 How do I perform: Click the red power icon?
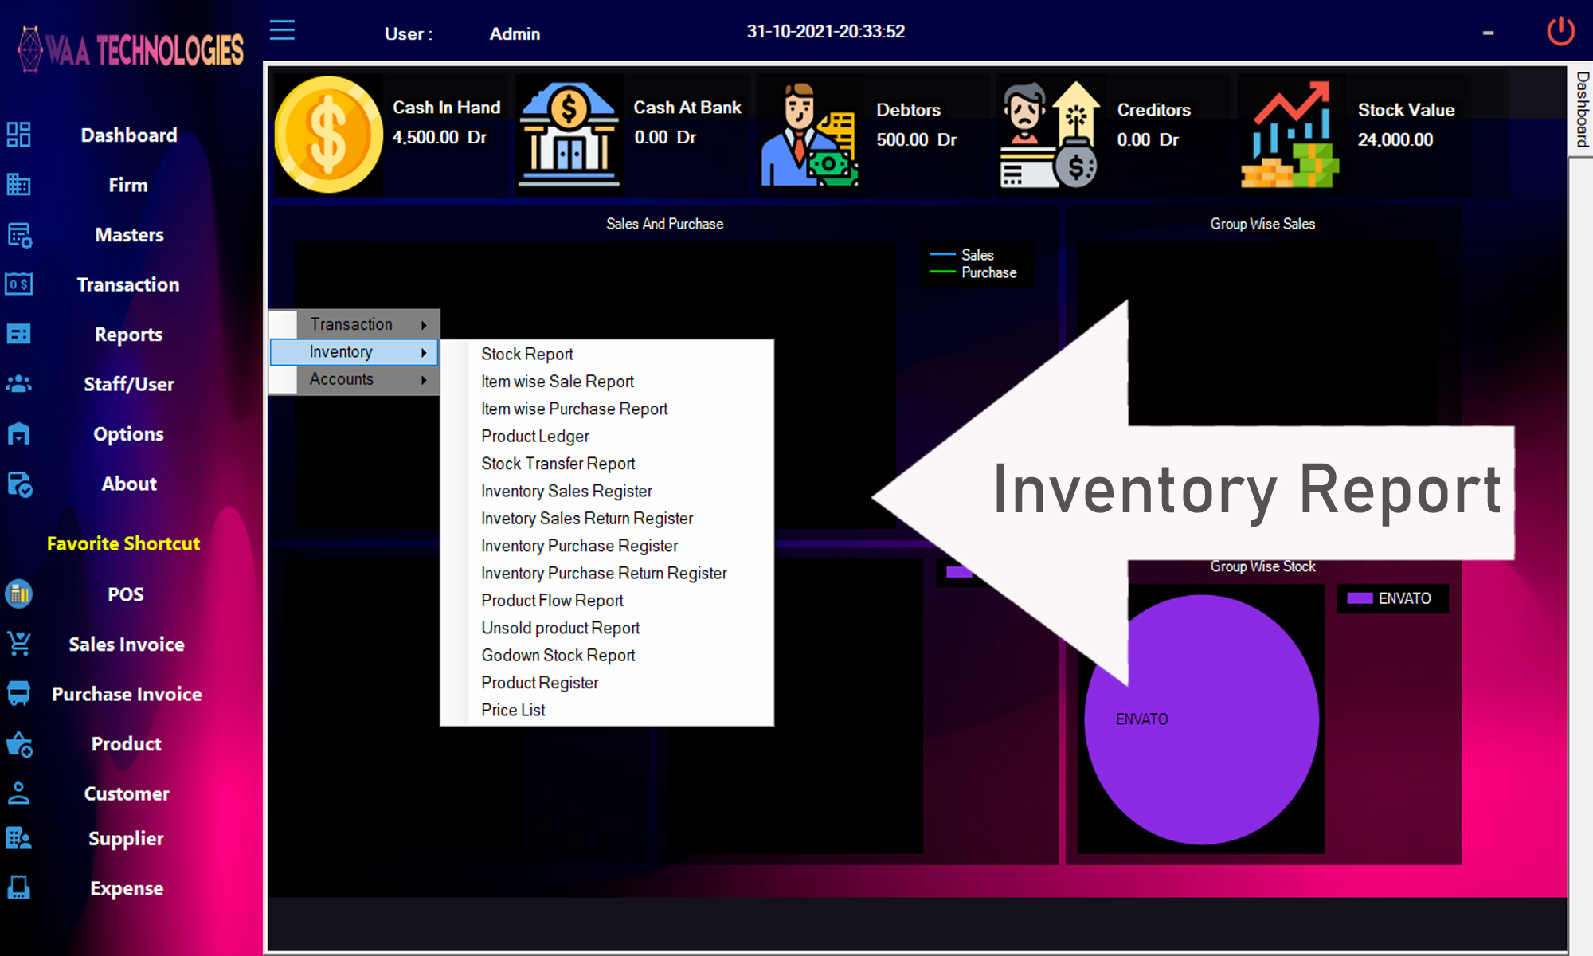(1560, 32)
